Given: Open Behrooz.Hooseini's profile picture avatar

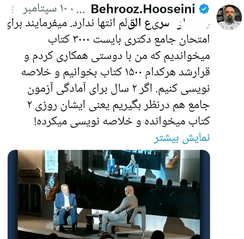Looking at the screenshot, I should click(229, 17).
